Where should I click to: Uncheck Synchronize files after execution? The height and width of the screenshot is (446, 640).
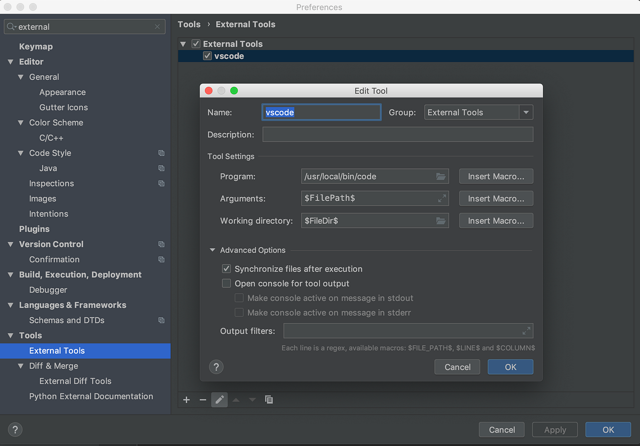226,268
